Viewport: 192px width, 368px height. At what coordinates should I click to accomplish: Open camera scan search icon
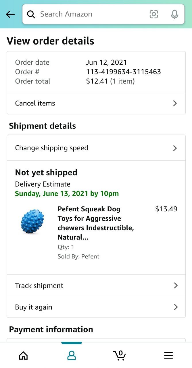pyautogui.click(x=154, y=14)
